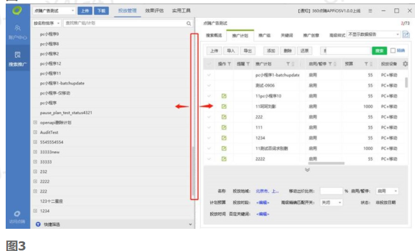This screenshot has width=415, height=251.
Task: Click the edit icon in row 11pc小程序10
Action: [x=224, y=96]
